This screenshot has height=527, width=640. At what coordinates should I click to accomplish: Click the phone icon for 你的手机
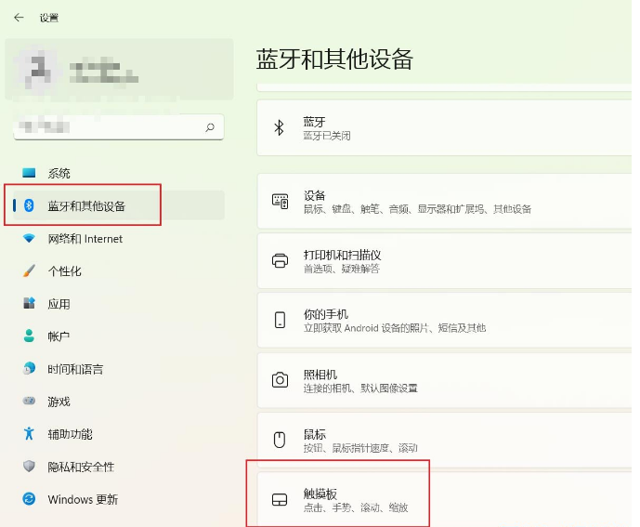click(x=280, y=321)
